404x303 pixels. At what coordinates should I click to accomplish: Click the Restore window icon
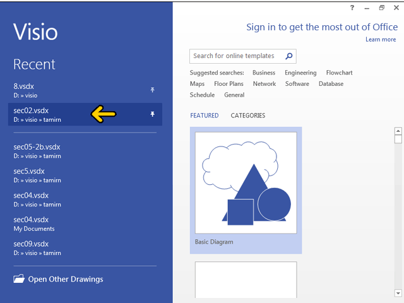[x=381, y=8]
